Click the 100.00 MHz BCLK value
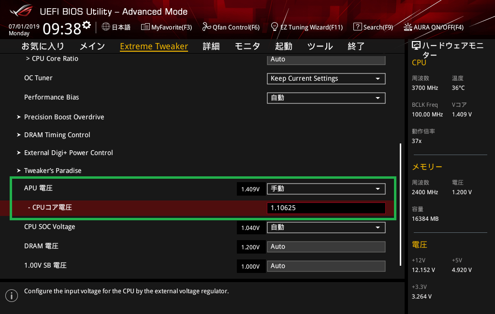 click(x=427, y=114)
